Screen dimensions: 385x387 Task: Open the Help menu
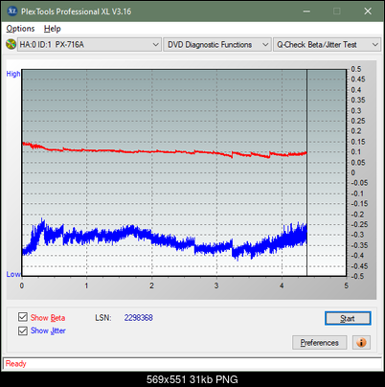53,29
